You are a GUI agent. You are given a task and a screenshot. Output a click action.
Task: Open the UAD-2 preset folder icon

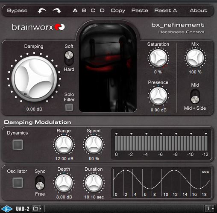tap(35, 209)
